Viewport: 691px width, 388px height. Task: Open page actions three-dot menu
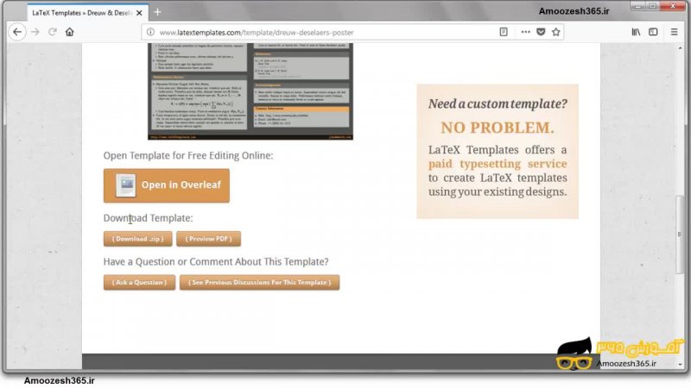pyautogui.click(x=524, y=32)
